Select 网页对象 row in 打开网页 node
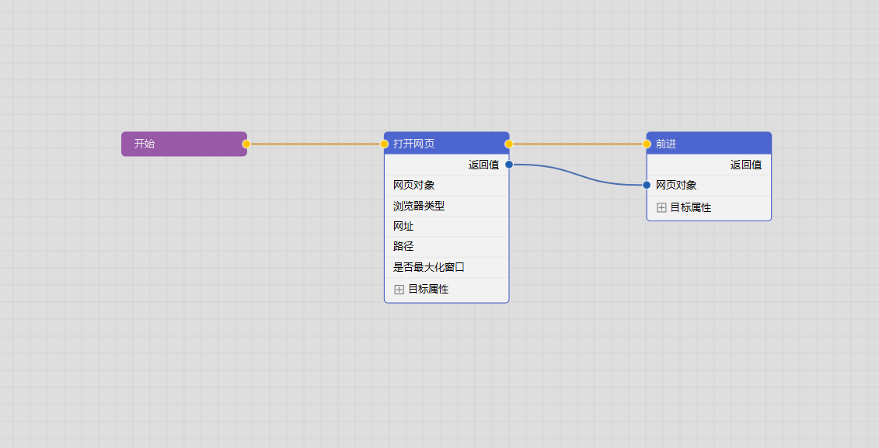The width and height of the screenshot is (879, 448). click(x=446, y=186)
